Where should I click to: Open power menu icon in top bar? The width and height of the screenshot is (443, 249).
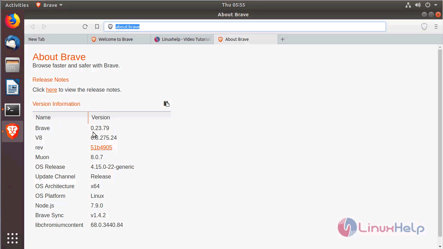[x=428, y=5]
